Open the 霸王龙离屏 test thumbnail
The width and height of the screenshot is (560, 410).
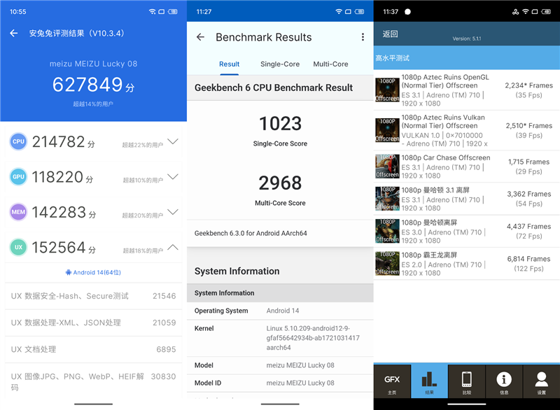(388, 264)
